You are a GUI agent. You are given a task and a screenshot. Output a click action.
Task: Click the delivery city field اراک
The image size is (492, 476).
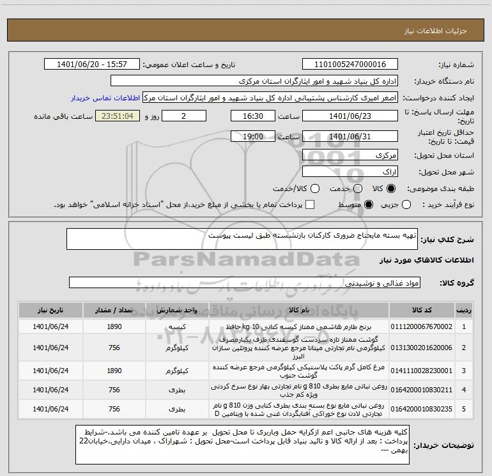click(x=350, y=172)
